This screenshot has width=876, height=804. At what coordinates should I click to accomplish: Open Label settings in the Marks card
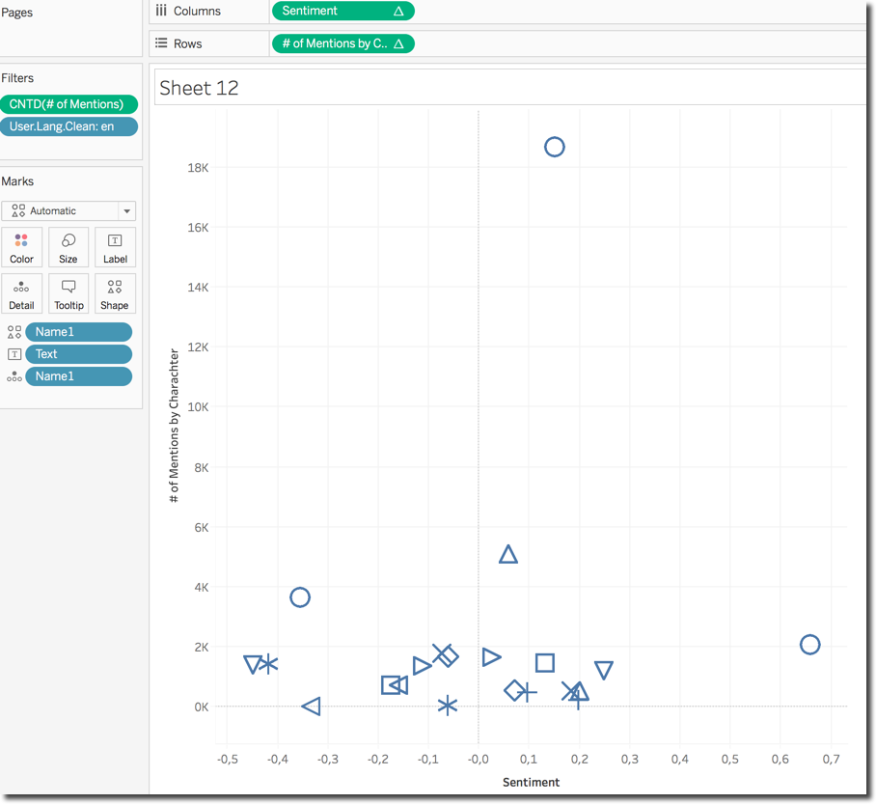tap(115, 246)
